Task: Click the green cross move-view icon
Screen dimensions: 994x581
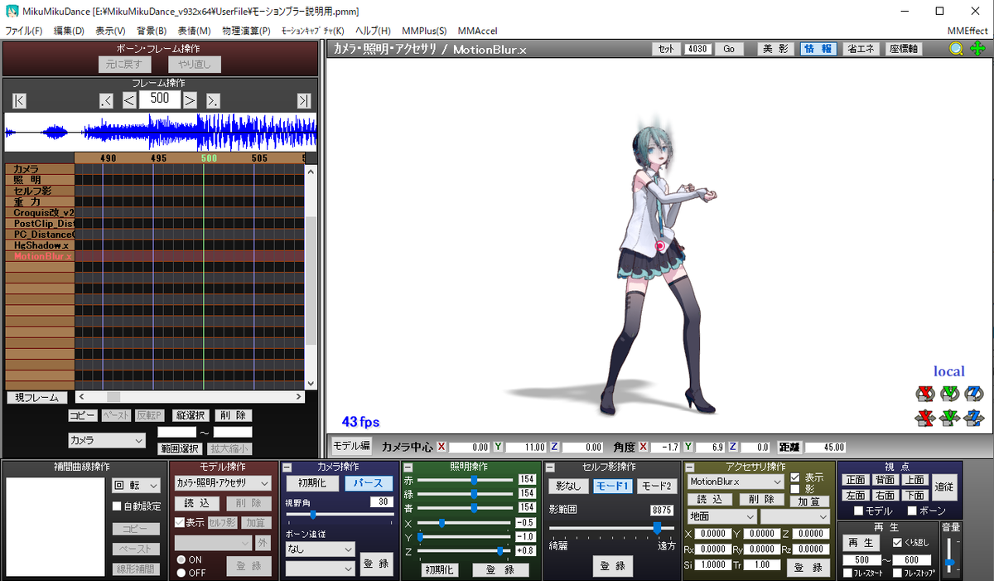Action: click(x=977, y=49)
